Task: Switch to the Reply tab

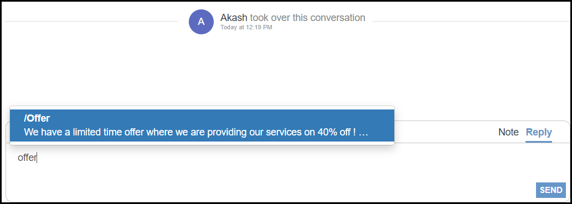Action: [539, 132]
